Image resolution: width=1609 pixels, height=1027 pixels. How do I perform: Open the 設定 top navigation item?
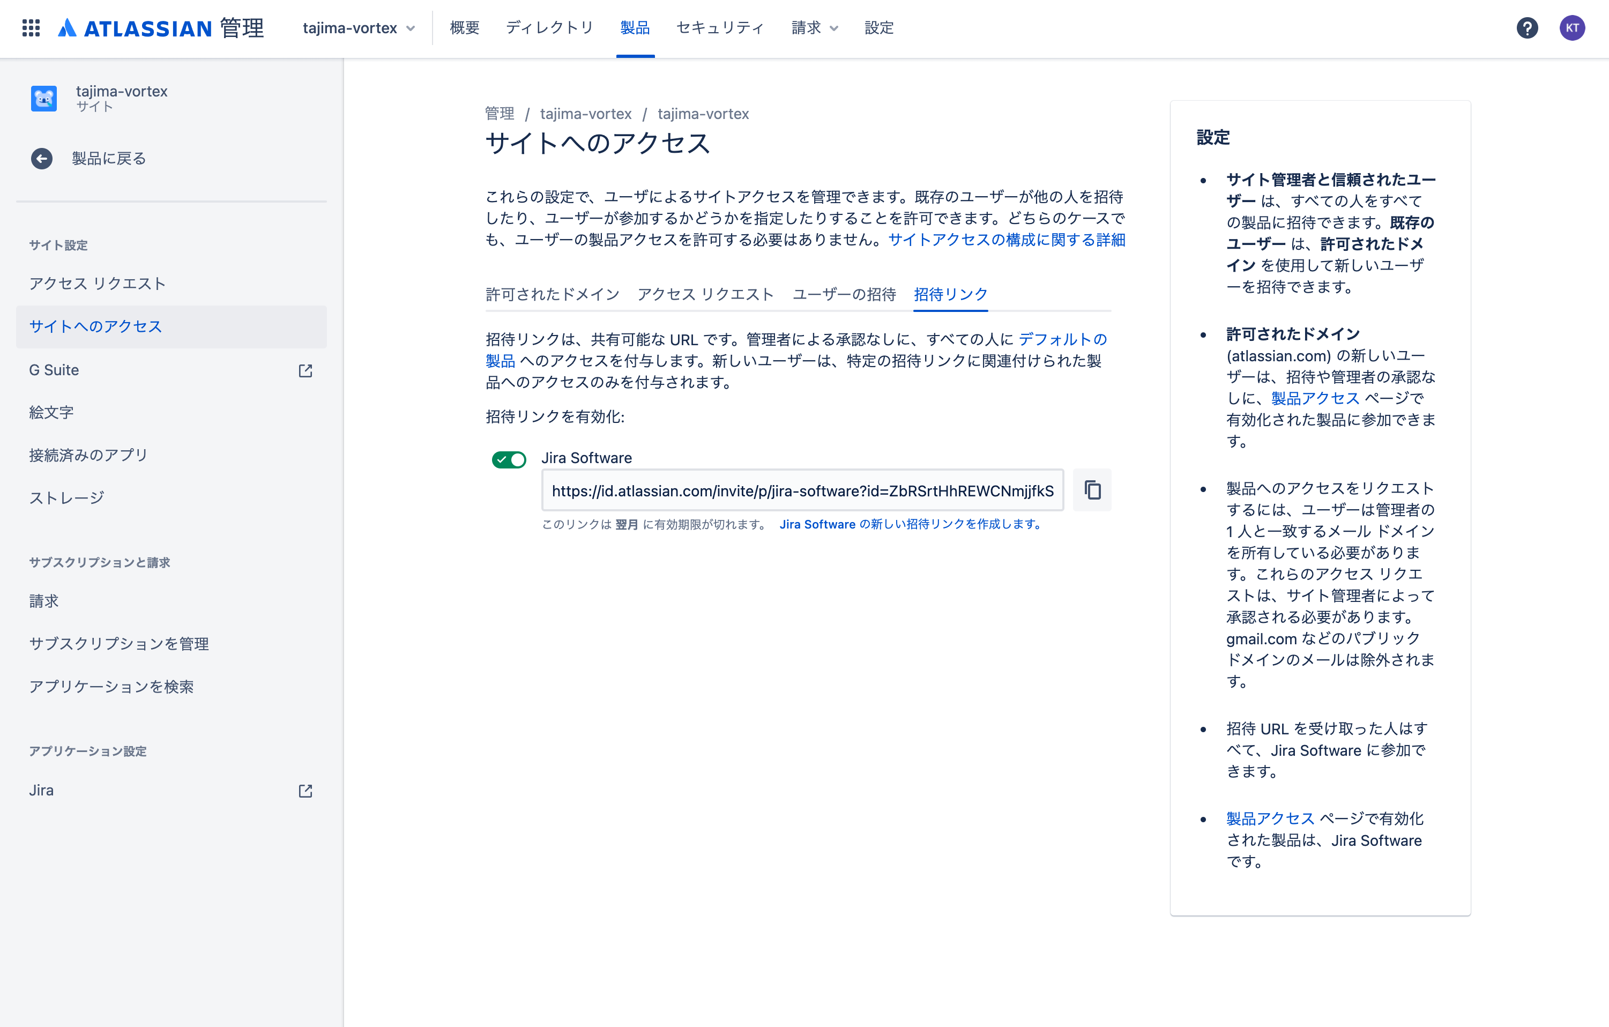point(878,27)
